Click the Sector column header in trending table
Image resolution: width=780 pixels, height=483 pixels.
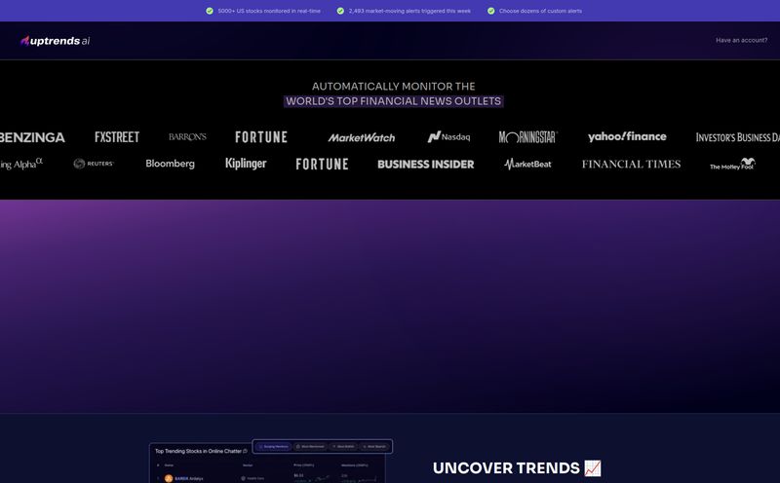pyautogui.click(x=248, y=465)
